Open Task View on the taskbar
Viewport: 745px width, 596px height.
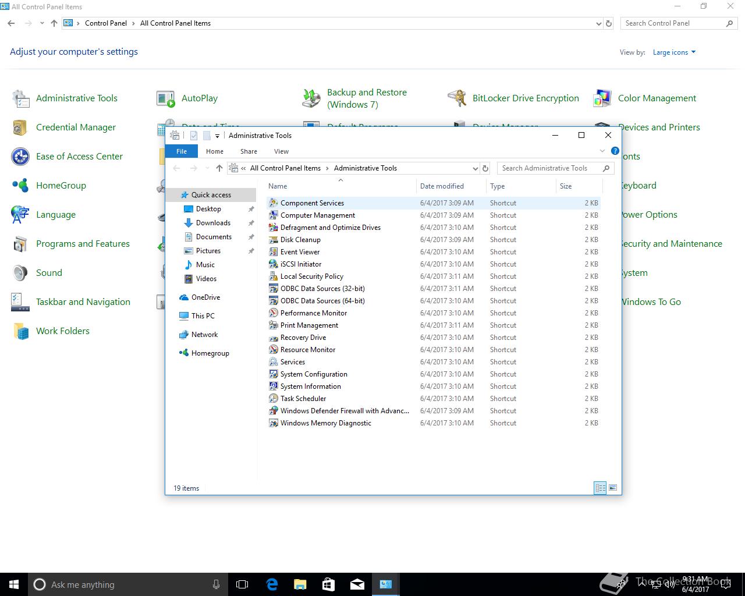click(x=242, y=584)
